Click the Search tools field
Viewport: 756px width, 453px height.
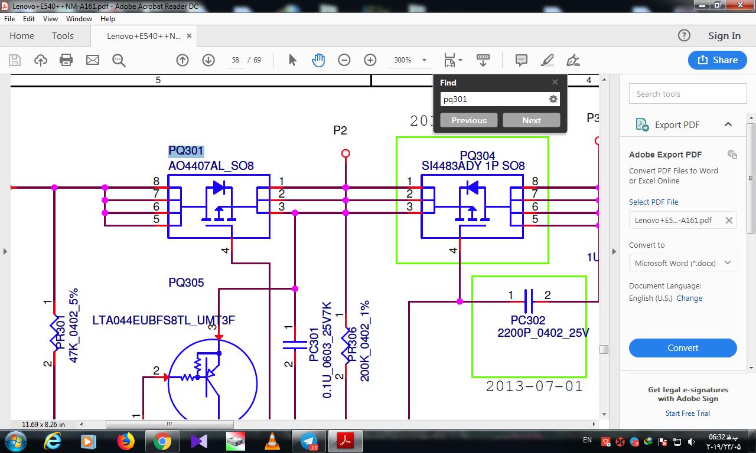688,94
